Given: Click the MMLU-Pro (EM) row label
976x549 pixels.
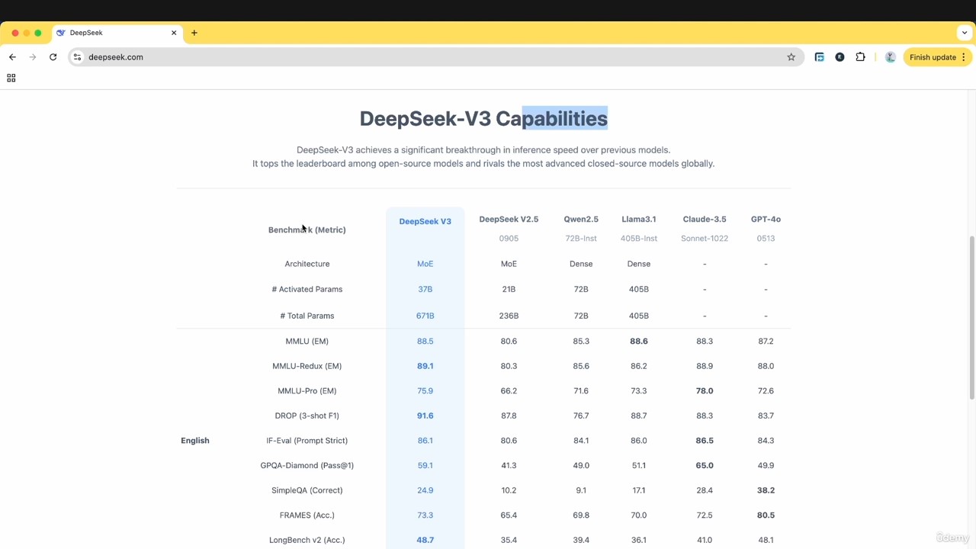Looking at the screenshot, I should pos(307,390).
